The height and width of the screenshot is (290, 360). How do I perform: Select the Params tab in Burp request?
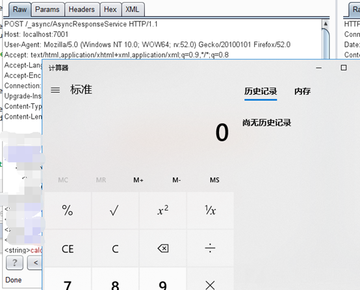point(47,10)
